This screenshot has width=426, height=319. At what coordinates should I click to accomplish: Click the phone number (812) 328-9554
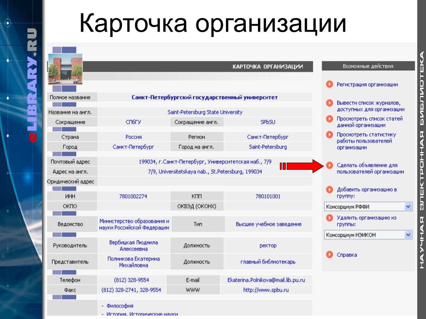tap(131, 280)
